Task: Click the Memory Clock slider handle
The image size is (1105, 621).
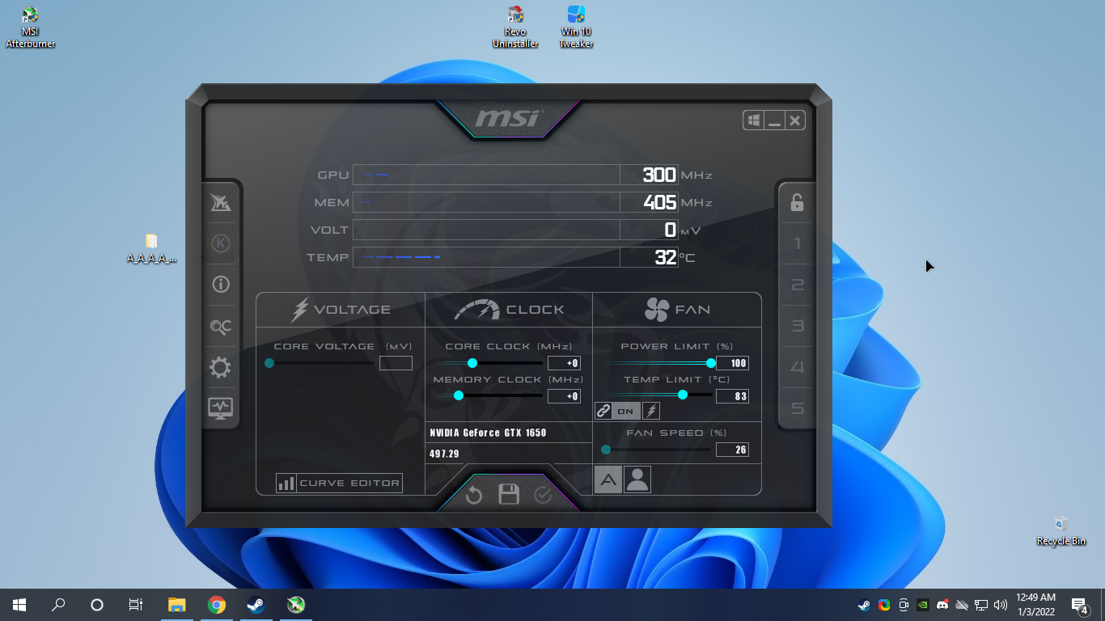Action: 459,395
